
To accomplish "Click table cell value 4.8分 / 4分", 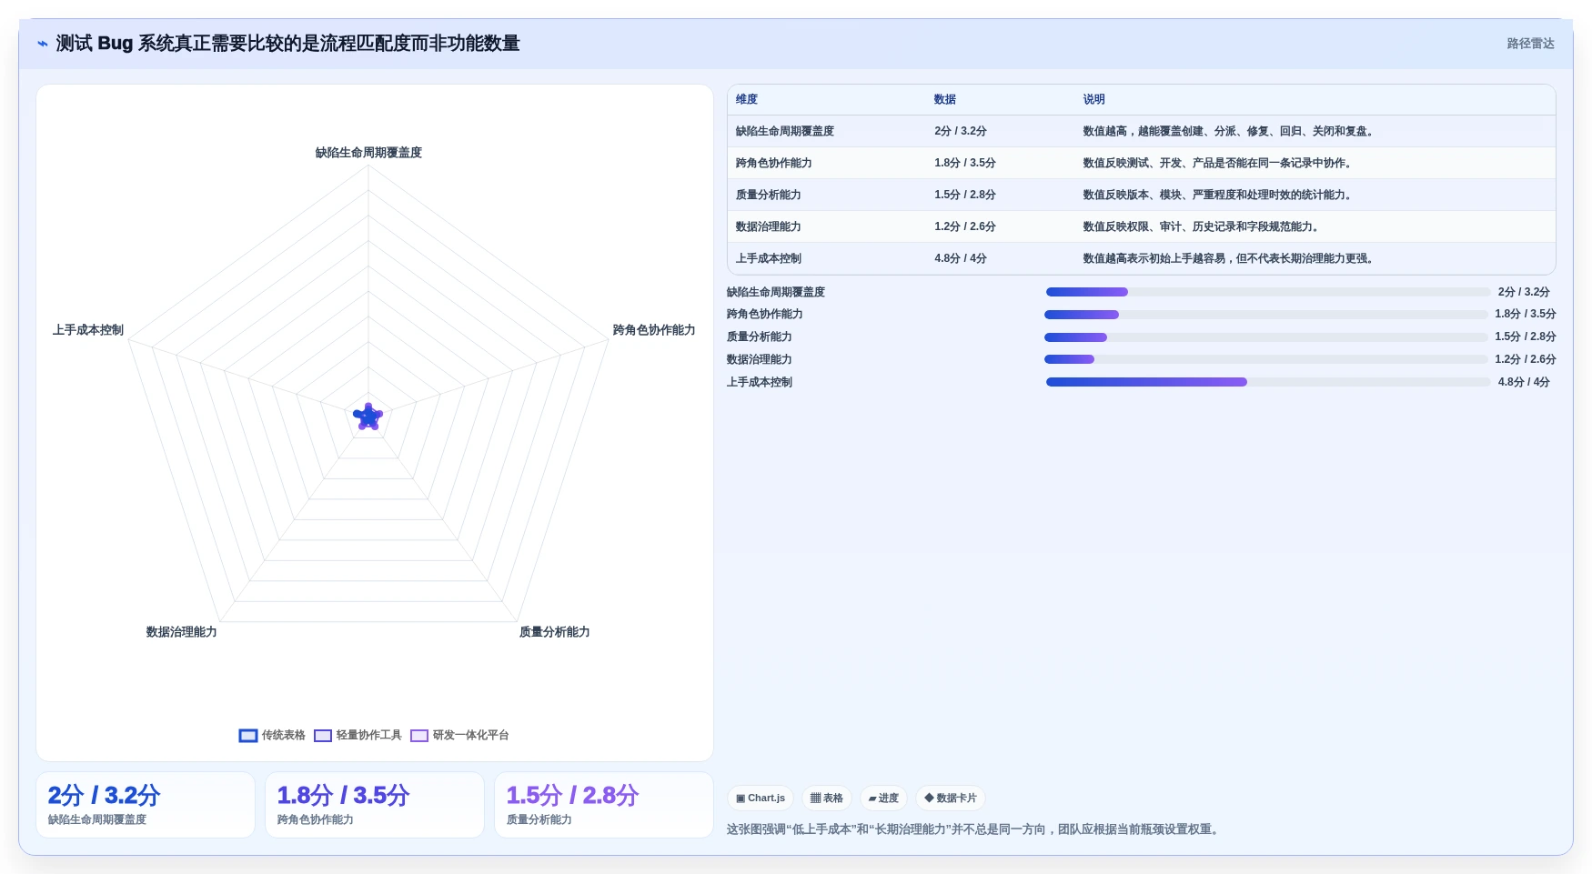I will click(x=961, y=258).
